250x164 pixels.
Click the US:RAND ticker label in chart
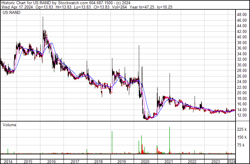pos(10,13)
